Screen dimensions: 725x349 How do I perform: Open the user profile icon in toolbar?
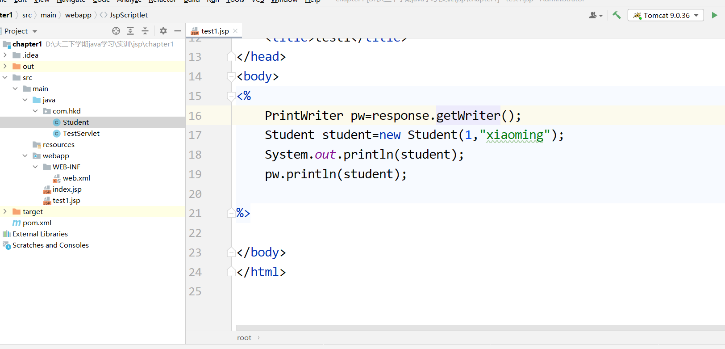click(x=596, y=15)
